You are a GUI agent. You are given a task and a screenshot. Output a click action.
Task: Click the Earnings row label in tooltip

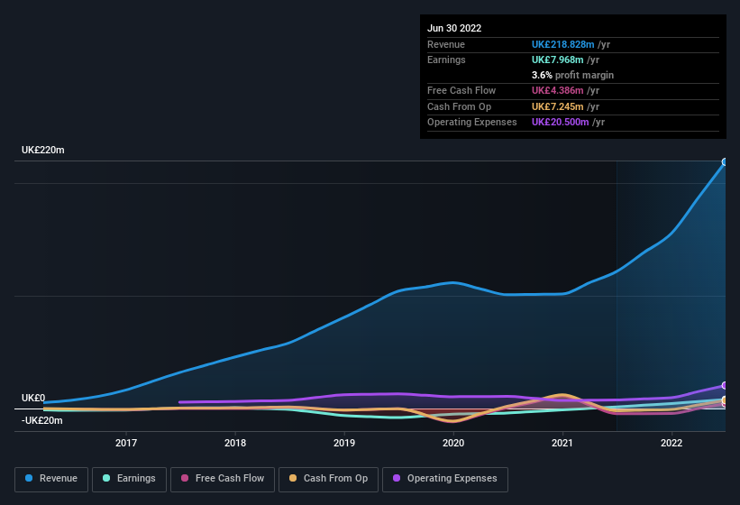coord(446,60)
